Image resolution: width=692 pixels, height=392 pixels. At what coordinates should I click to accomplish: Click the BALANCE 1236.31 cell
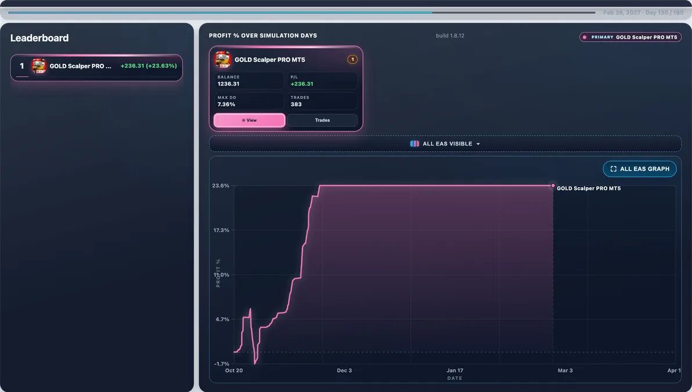[x=249, y=81]
